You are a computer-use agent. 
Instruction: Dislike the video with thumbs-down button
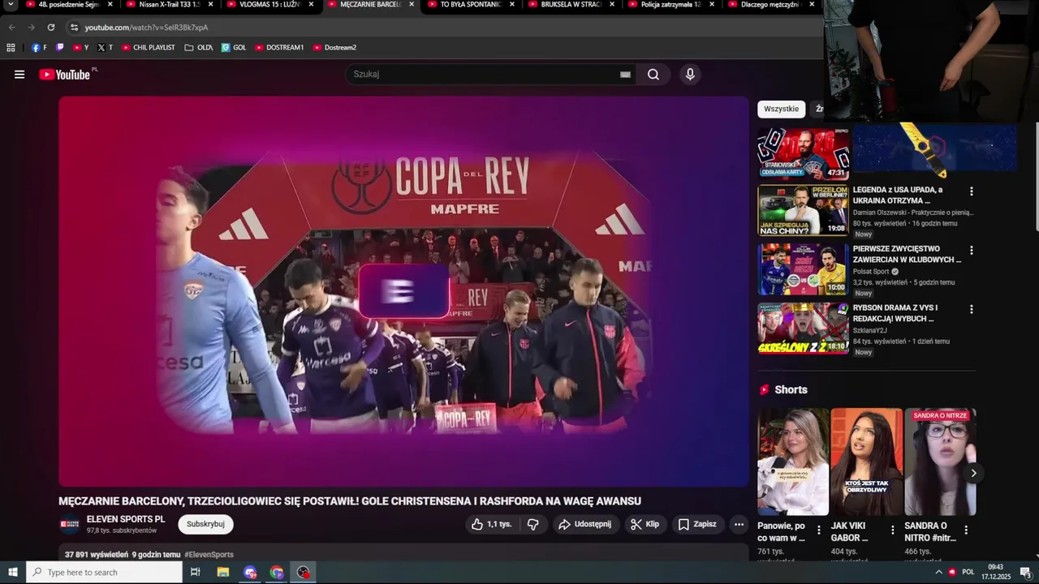[533, 524]
